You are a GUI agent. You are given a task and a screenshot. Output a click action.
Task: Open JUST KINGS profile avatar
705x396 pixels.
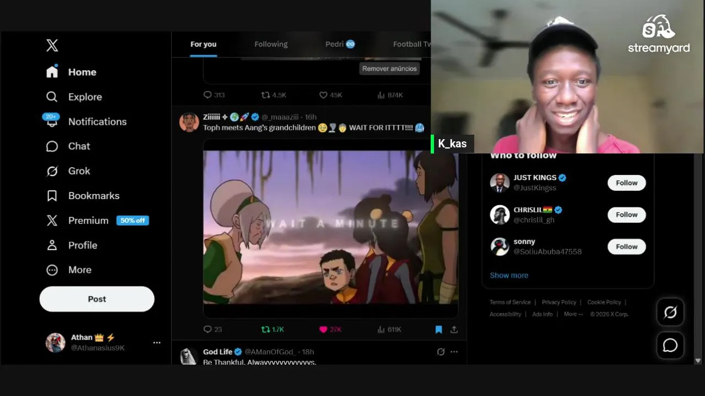tap(500, 183)
